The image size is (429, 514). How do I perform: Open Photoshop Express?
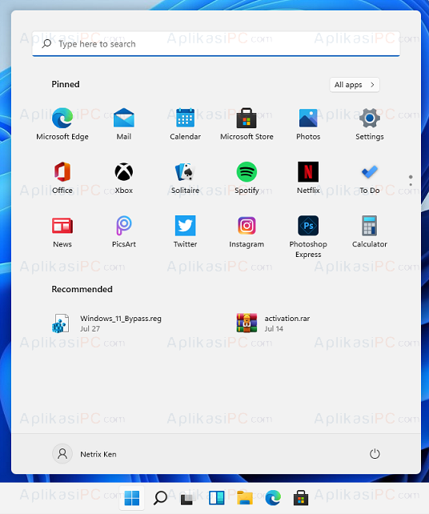pos(308,236)
